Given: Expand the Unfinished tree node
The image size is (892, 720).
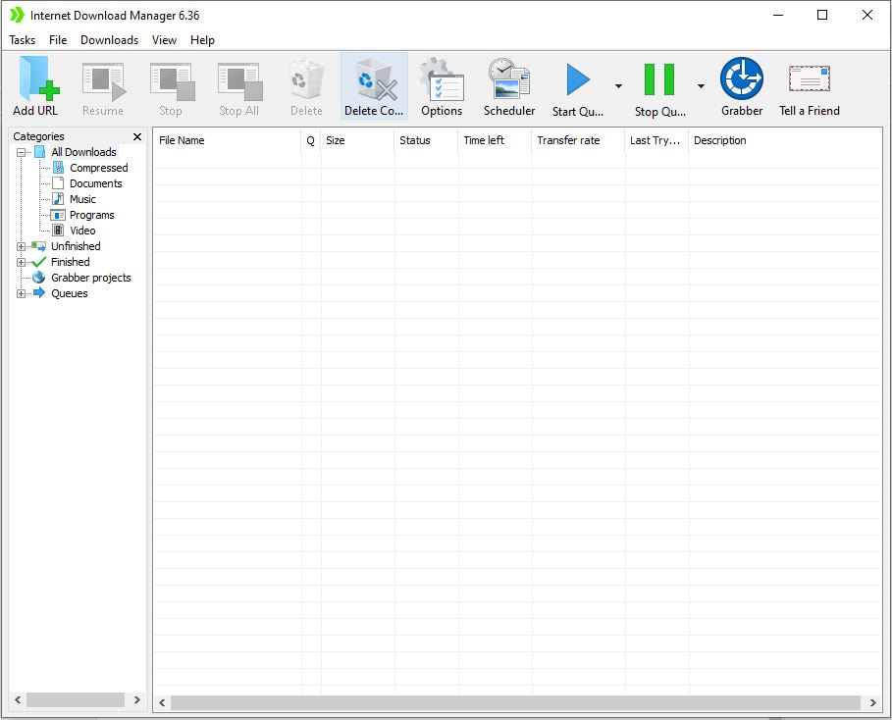Looking at the screenshot, I should click(21, 247).
